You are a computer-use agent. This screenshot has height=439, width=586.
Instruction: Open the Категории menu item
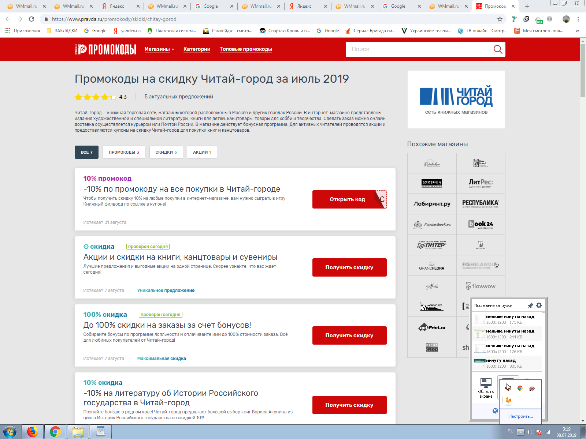click(197, 49)
